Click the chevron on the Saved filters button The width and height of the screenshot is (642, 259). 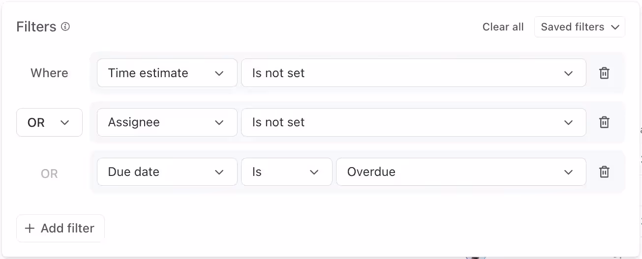tap(615, 28)
